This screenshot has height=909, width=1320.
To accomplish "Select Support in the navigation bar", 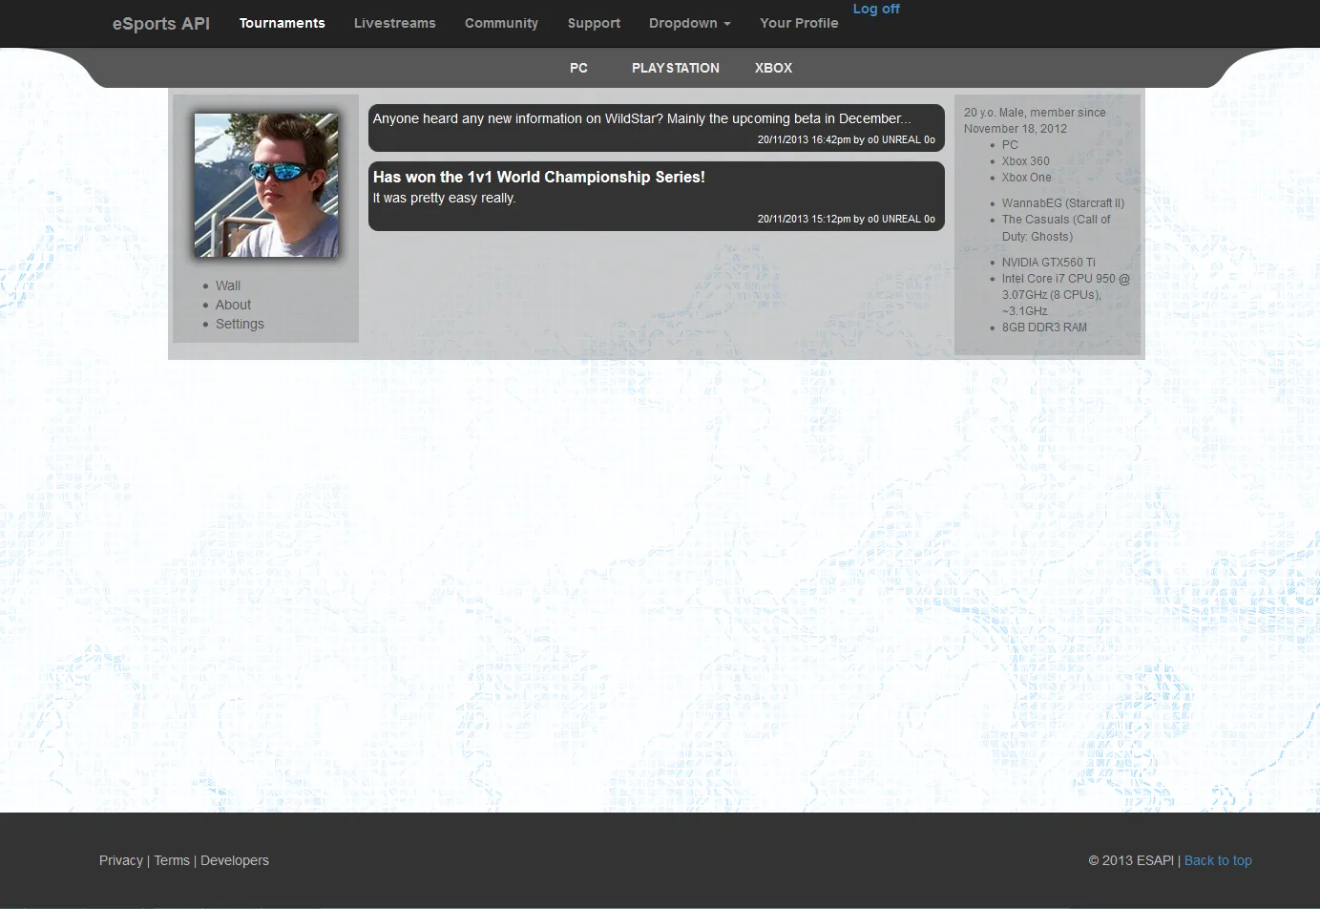I will pyautogui.click(x=594, y=23).
